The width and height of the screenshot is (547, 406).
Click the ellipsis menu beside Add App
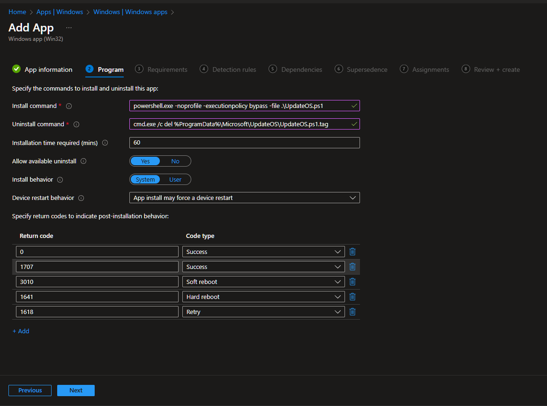pos(69,28)
